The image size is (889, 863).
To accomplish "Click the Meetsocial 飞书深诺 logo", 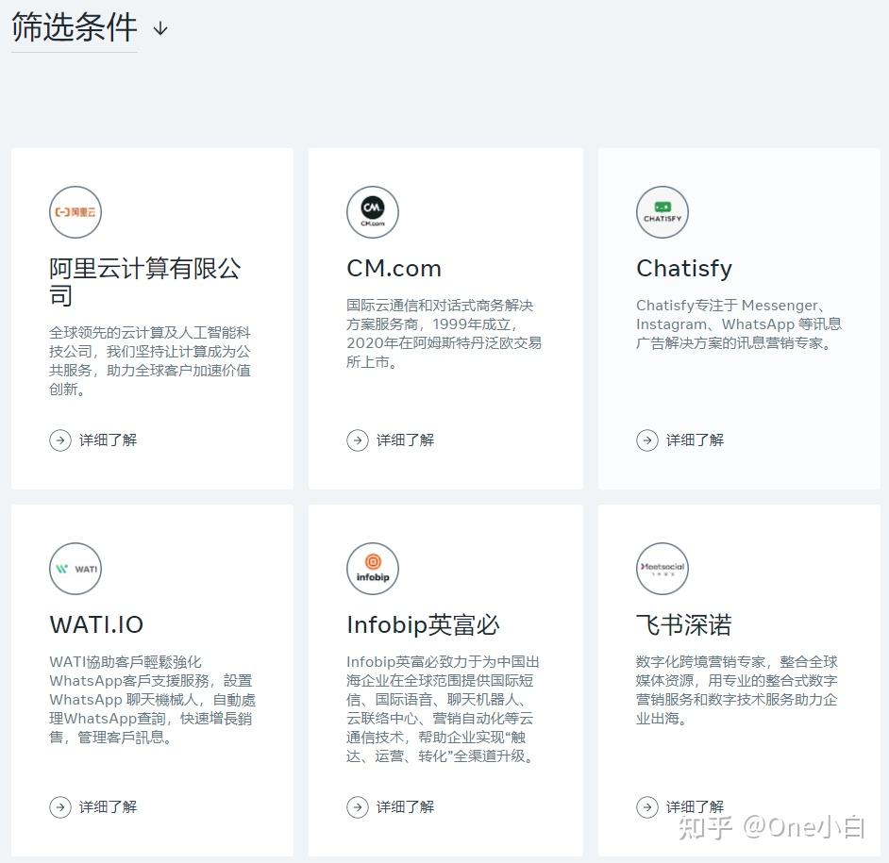I will (x=663, y=569).
